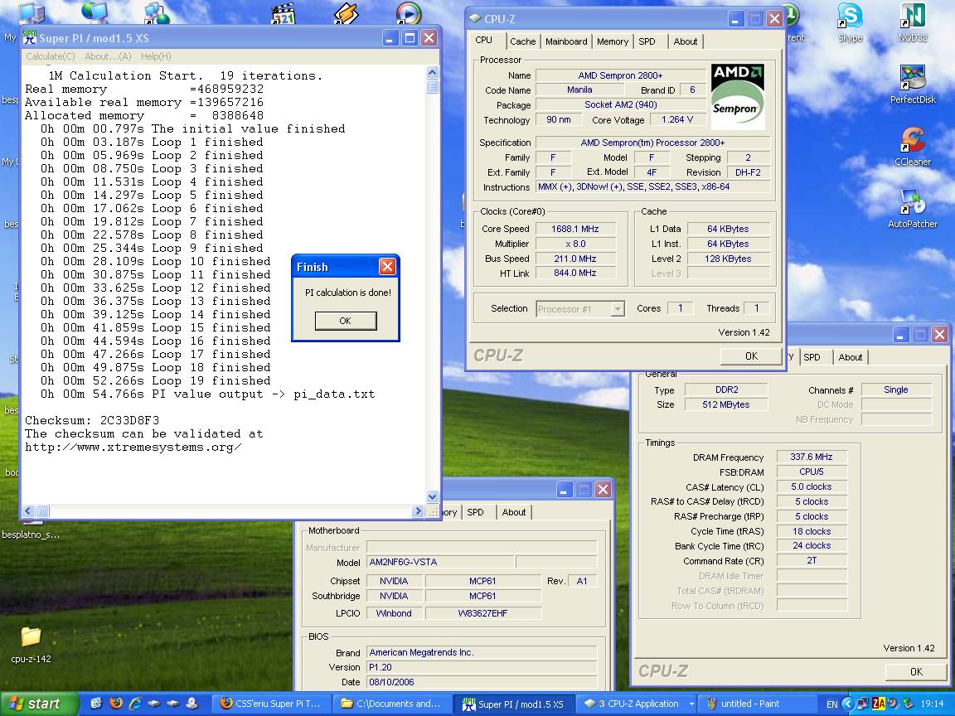This screenshot has height=716, width=955.
Task: Click OK in CPU-Z memory window
Action: (915, 671)
